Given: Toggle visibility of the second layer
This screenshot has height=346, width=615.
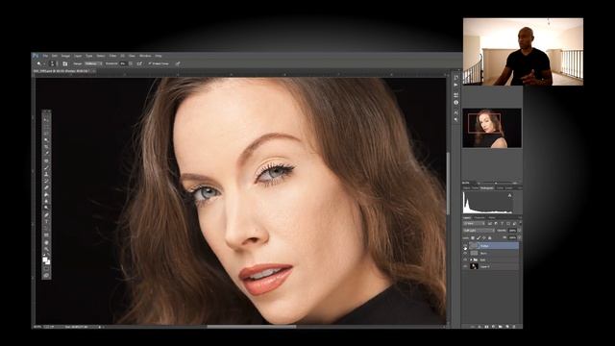Looking at the screenshot, I should click(x=465, y=253).
